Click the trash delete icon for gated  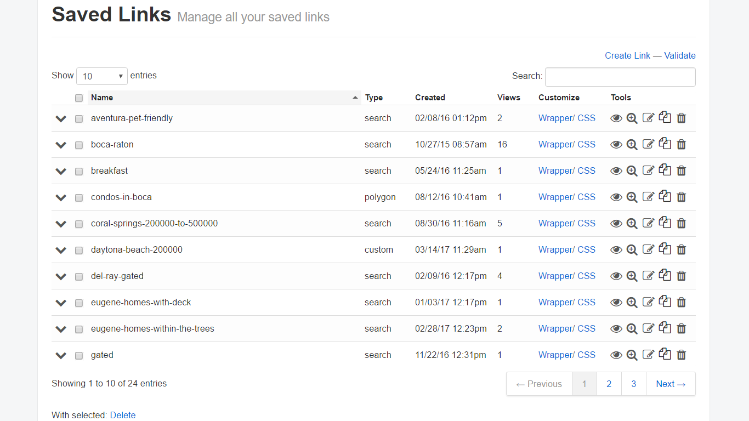(682, 355)
